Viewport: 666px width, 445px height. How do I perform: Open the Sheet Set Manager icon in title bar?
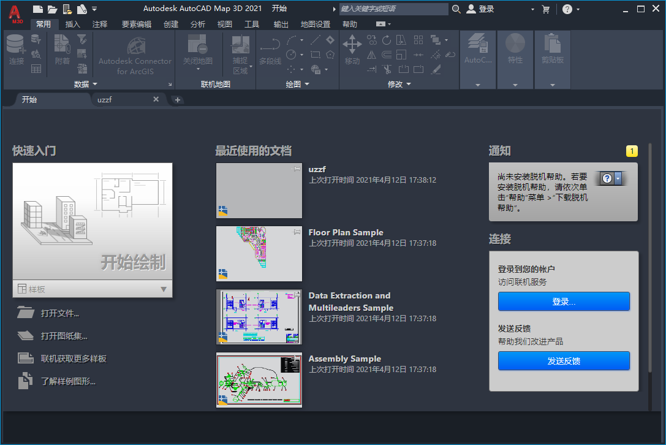[82, 9]
